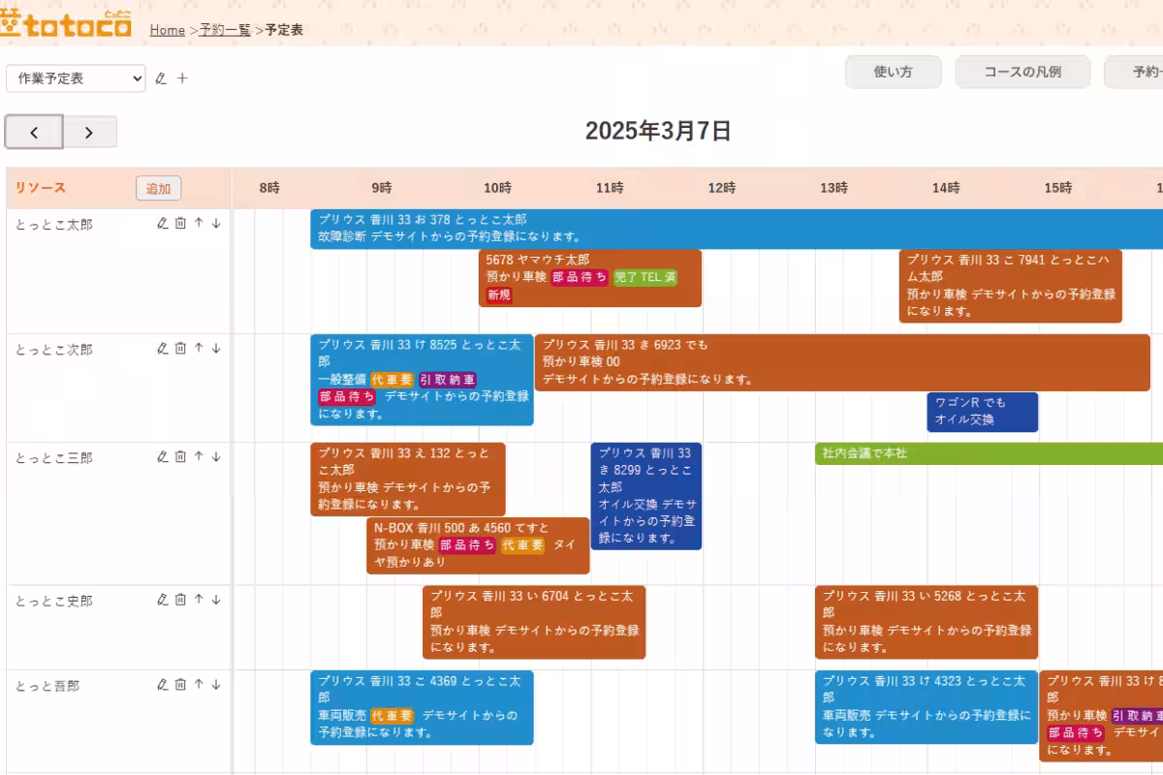1163x775 pixels.
Task: Navigate to Home breadcrumb link
Action: (x=167, y=30)
